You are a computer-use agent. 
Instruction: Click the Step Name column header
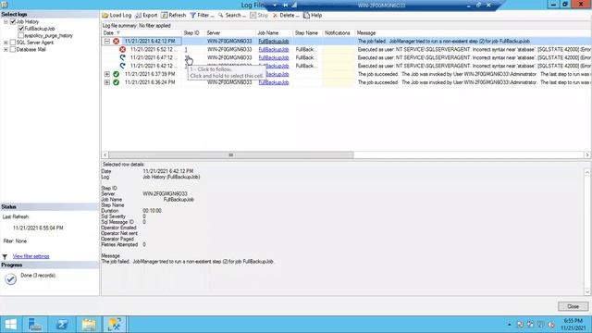click(x=308, y=33)
